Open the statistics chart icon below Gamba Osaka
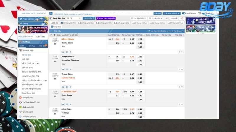This screenshot has height=132, width=236. (71, 52)
